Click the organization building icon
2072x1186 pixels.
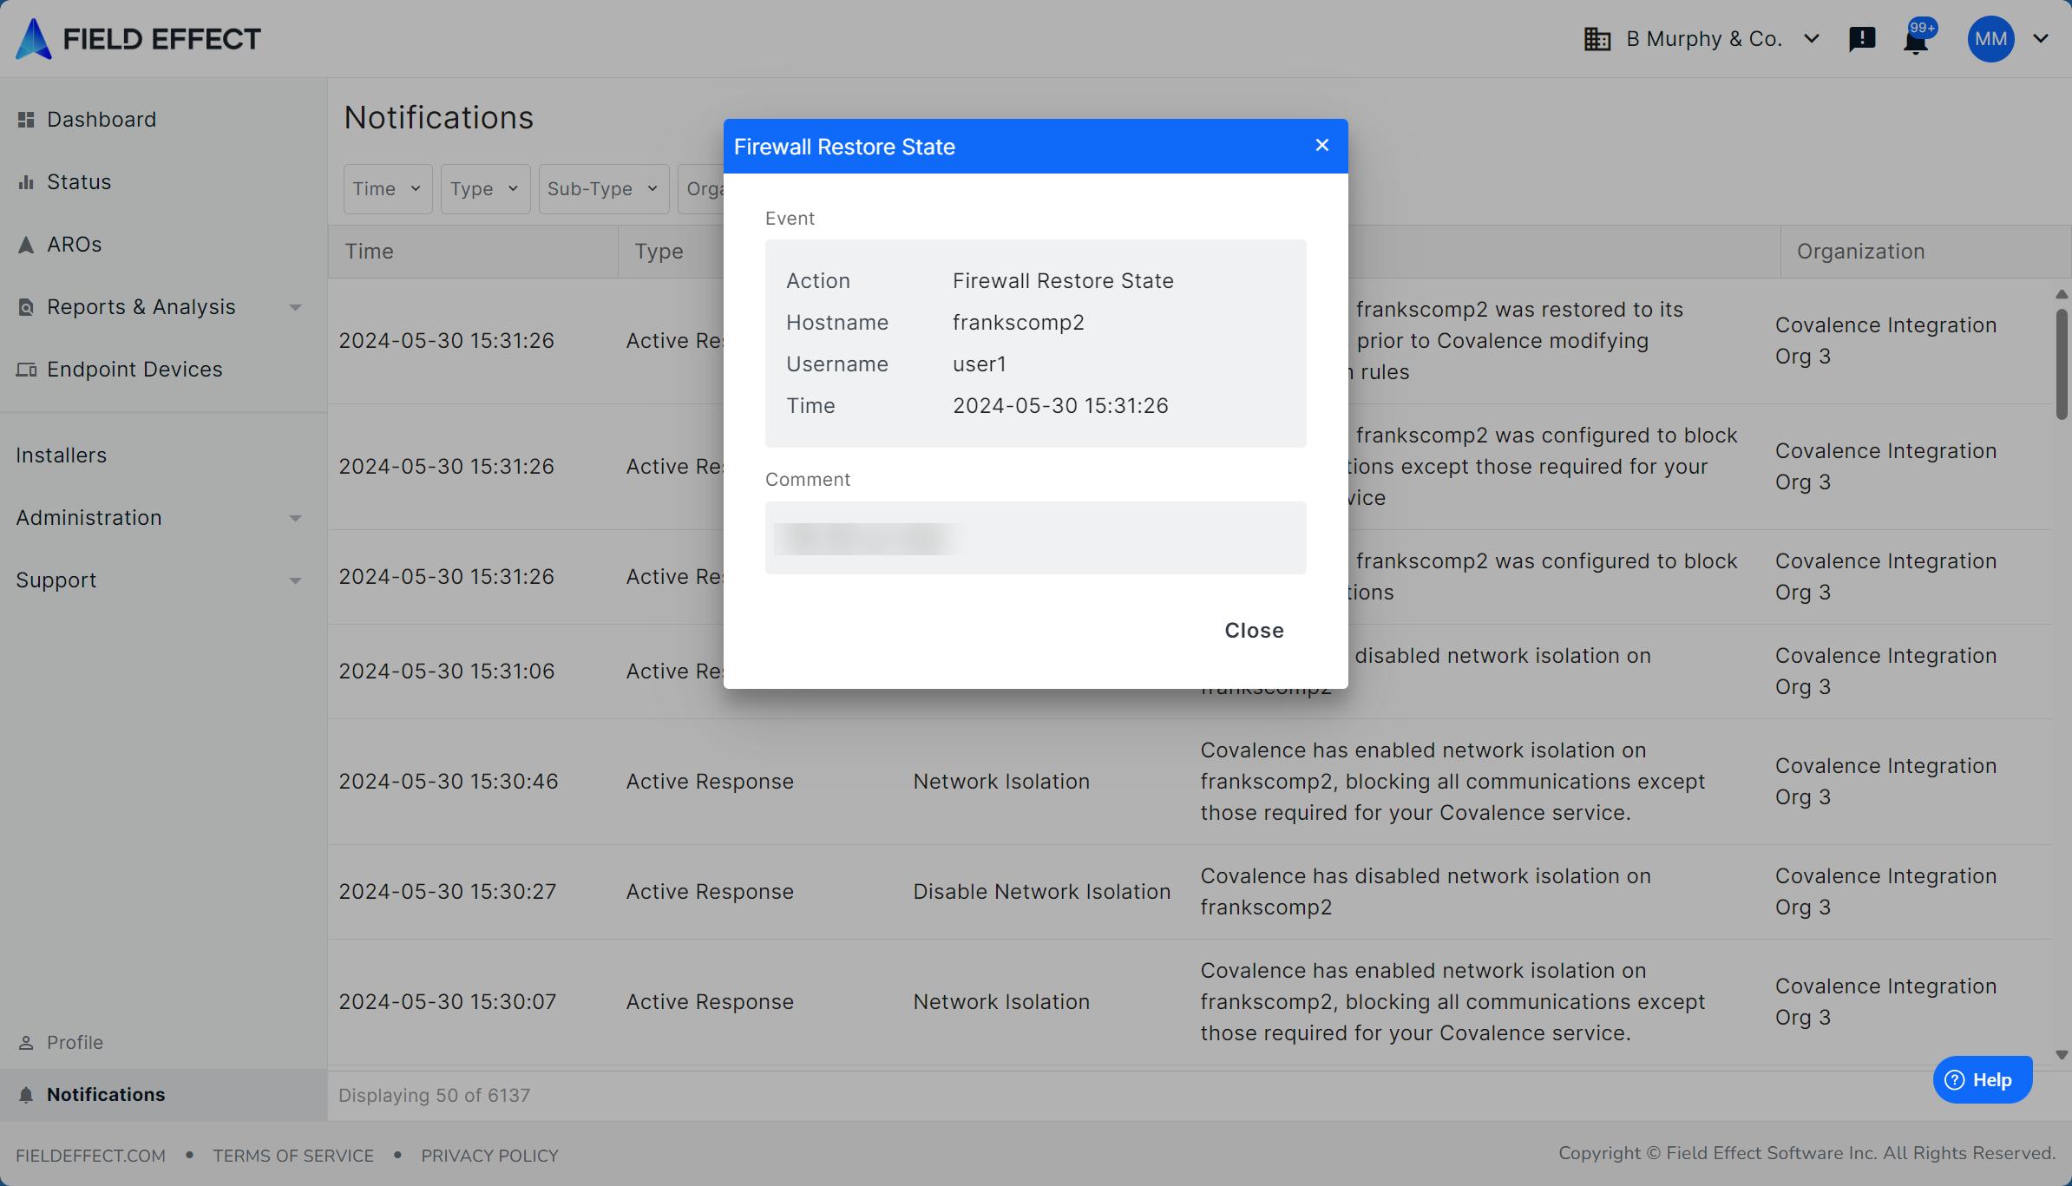click(1597, 39)
